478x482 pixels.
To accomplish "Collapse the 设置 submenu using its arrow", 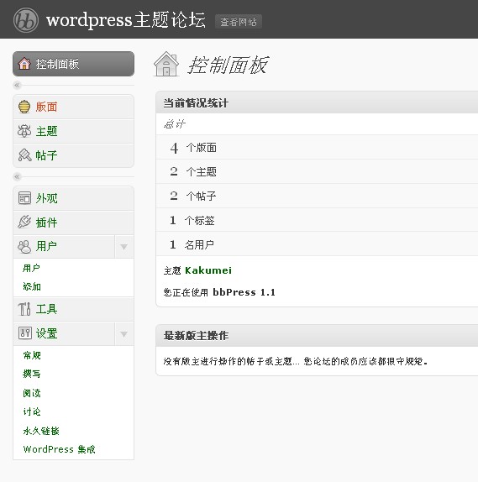I will click(124, 334).
